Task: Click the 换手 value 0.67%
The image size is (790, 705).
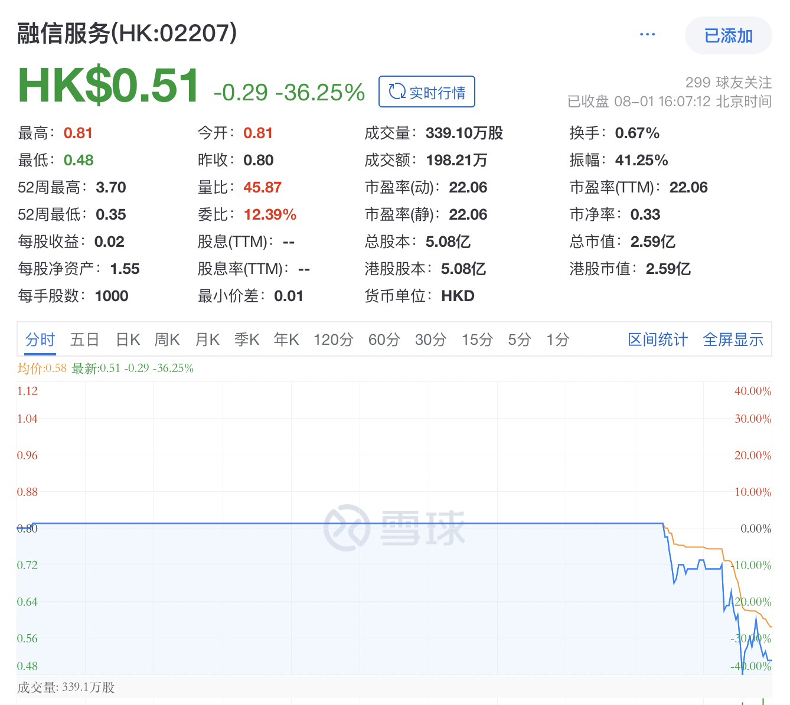Action: click(x=637, y=133)
